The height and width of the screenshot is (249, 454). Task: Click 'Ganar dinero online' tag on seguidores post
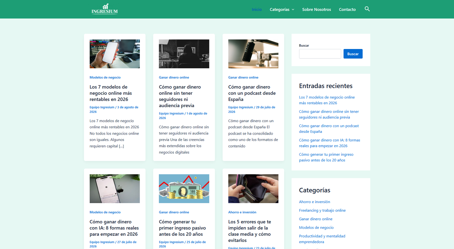click(174, 77)
